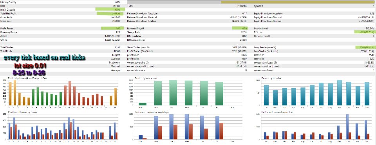
Task: Select the Symbols label
Action: pos(258,6)
